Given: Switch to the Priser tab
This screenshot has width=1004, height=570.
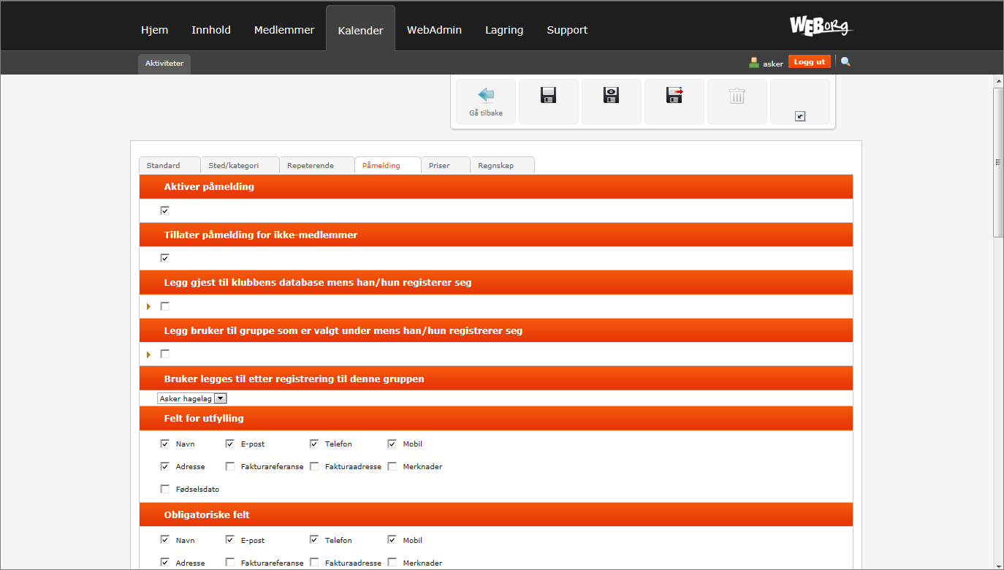Looking at the screenshot, I should pyautogui.click(x=446, y=165).
